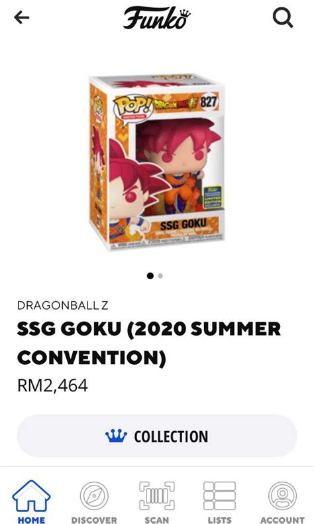314x524 pixels.
Task: Select first image pagination dot
Action: [x=150, y=276]
